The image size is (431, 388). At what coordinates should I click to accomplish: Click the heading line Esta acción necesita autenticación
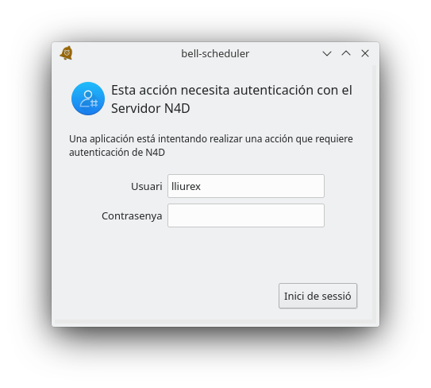[232, 90]
